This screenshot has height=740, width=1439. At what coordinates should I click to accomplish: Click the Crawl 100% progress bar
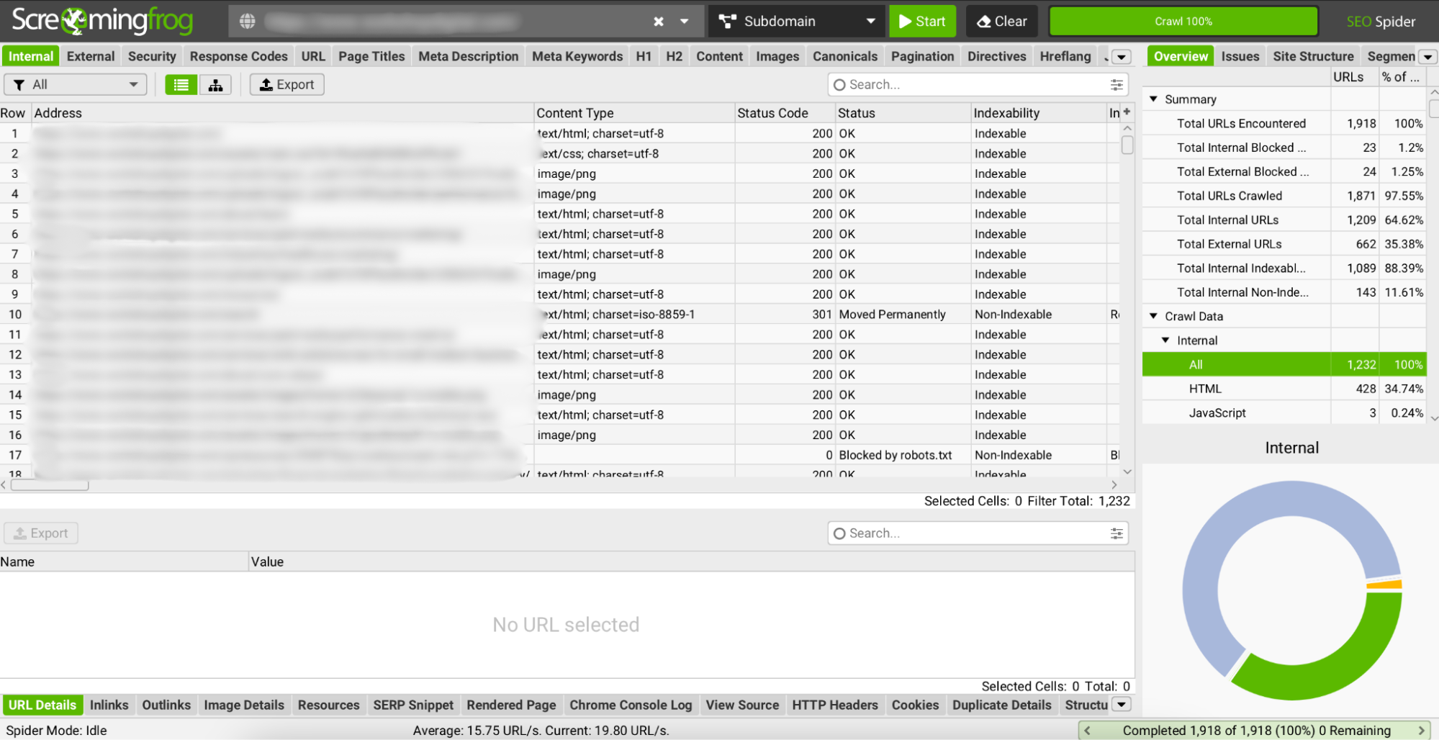1183,22
